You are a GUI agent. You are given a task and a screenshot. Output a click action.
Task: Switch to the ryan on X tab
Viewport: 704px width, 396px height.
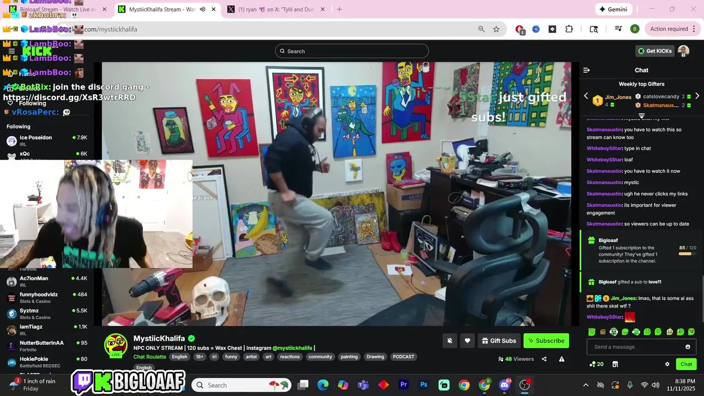pos(277,9)
